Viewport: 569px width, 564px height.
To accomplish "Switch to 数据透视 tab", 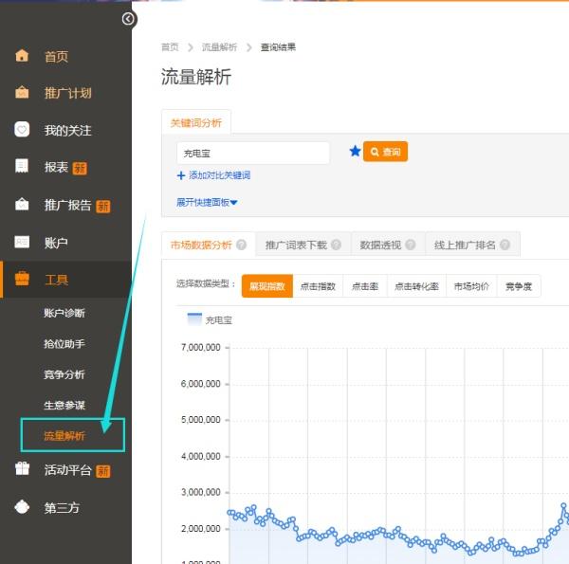I will point(380,246).
